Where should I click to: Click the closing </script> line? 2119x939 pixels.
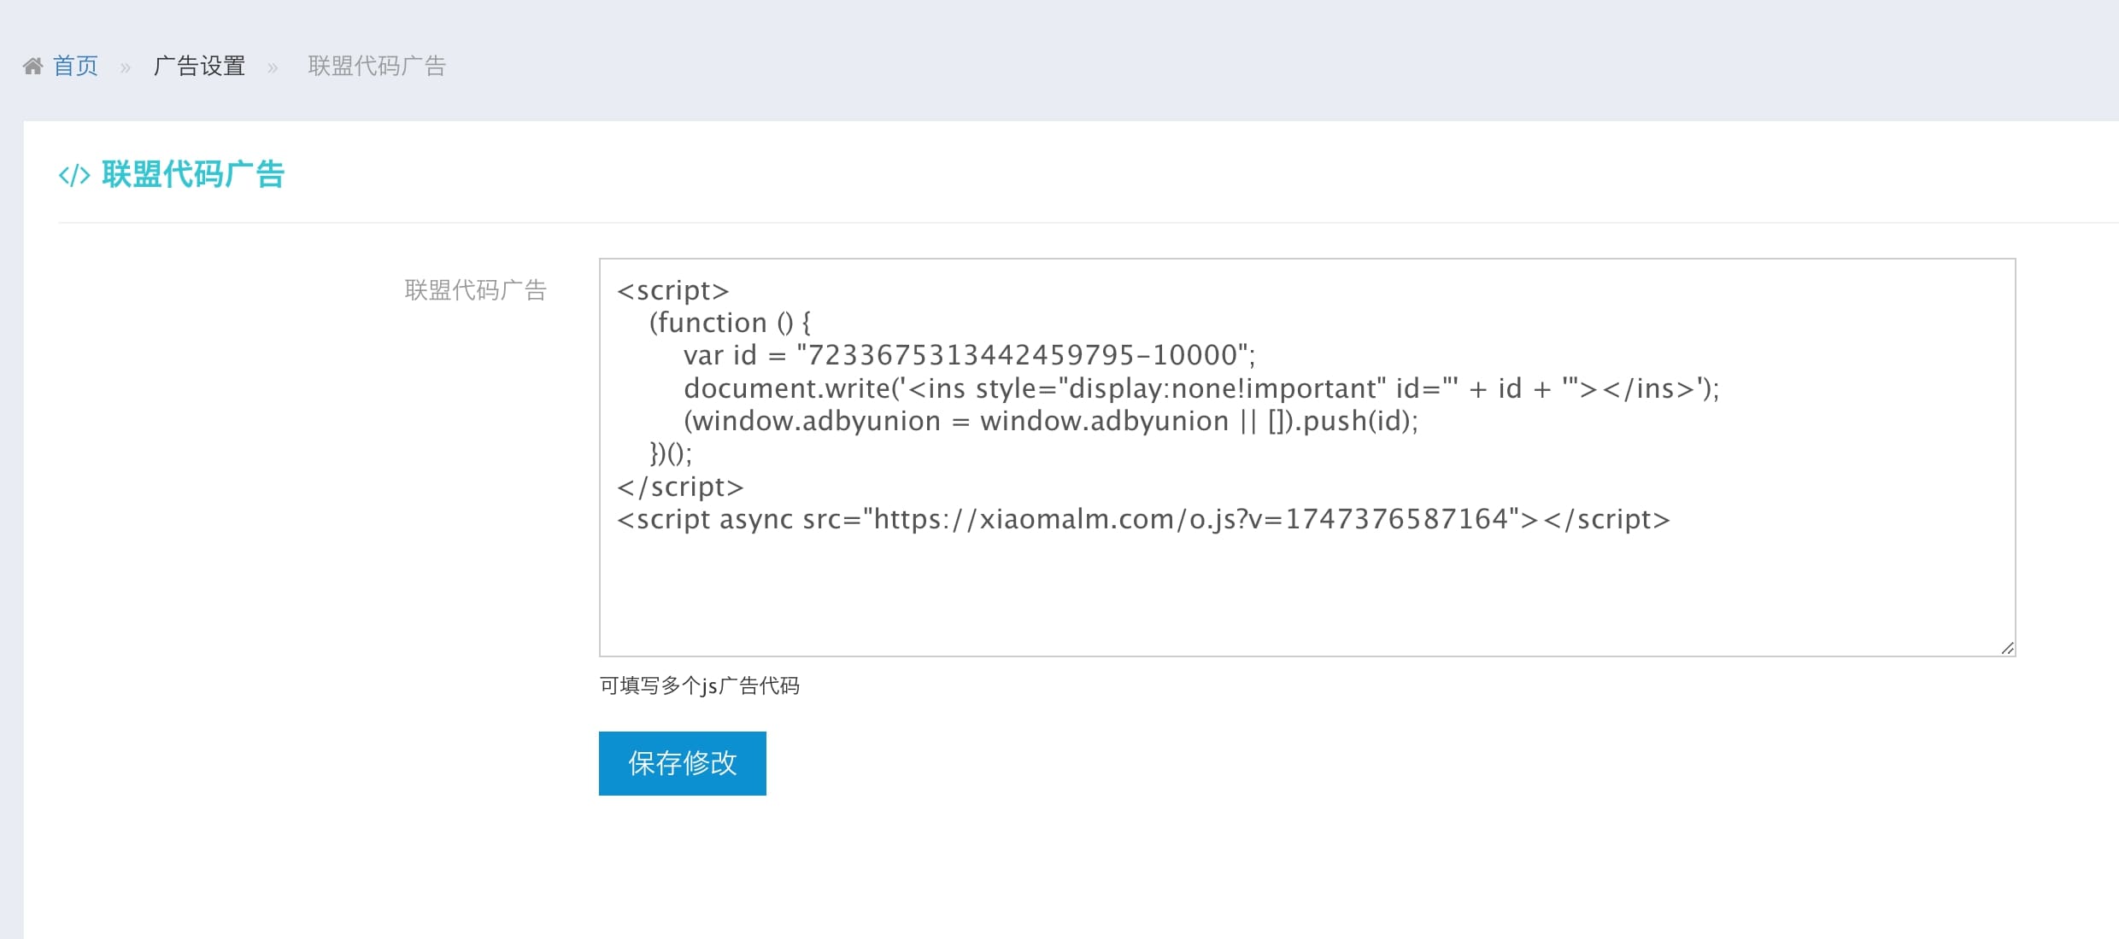pyautogui.click(x=680, y=487)
